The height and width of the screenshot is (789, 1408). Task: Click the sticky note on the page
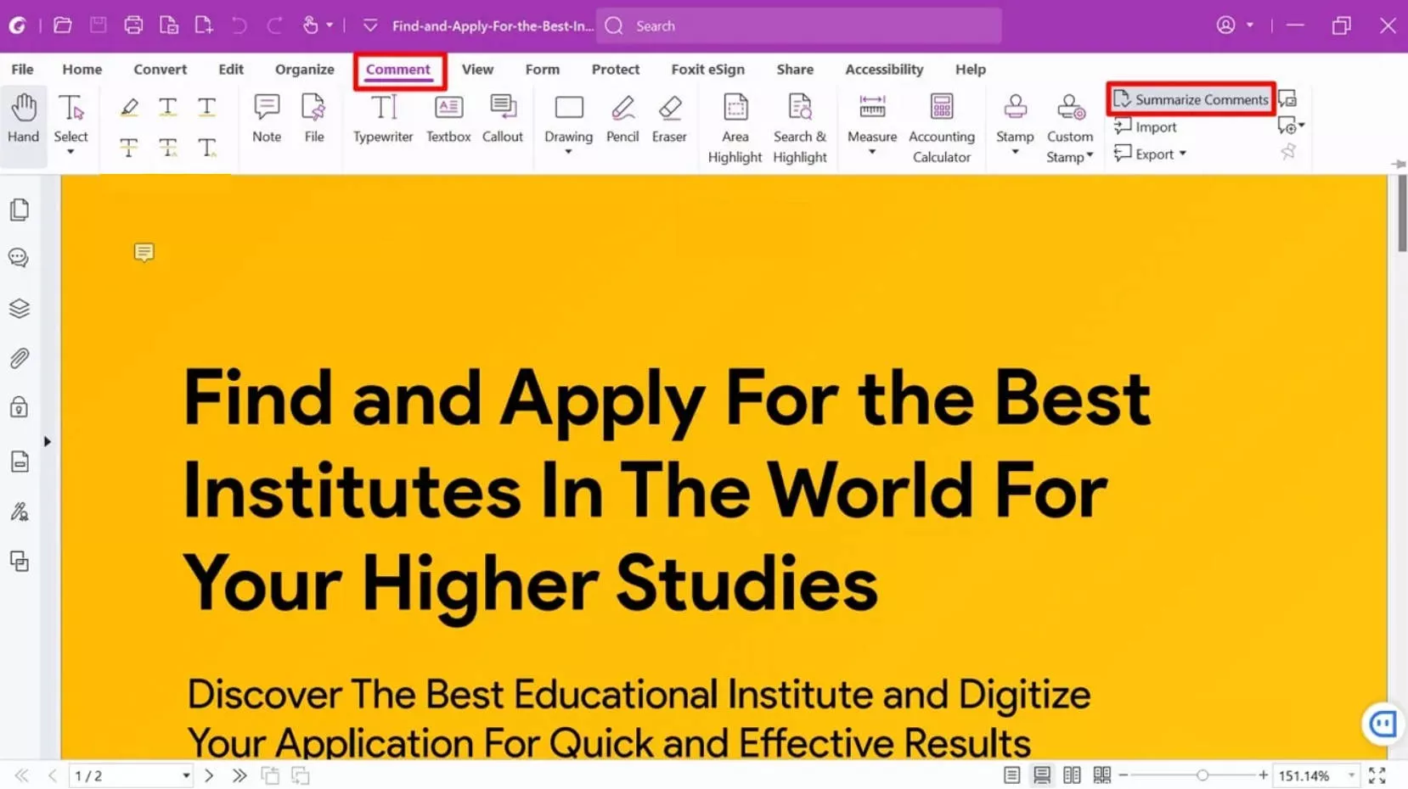[144, 253]
